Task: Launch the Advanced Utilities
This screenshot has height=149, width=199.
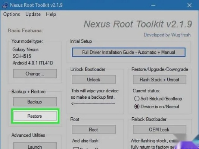Action: click(35, 146)
